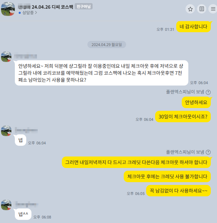The width and height of the screenshot is (217, 223).
Task: Open the profile picture in the chat header
Action: click(8, 9)
